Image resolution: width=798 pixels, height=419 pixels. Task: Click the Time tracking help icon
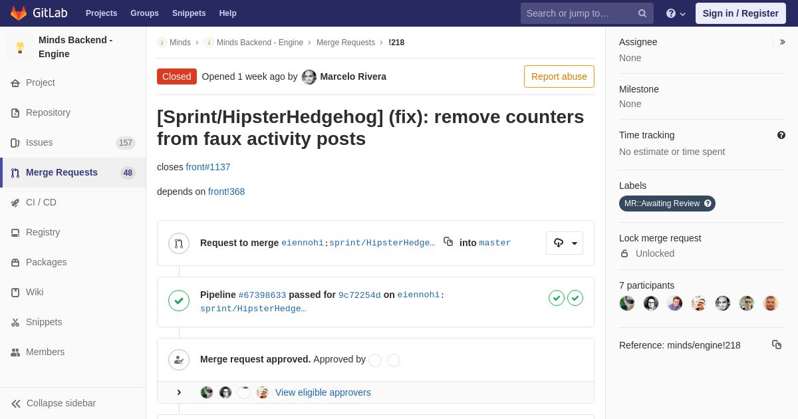click(781, 135)
